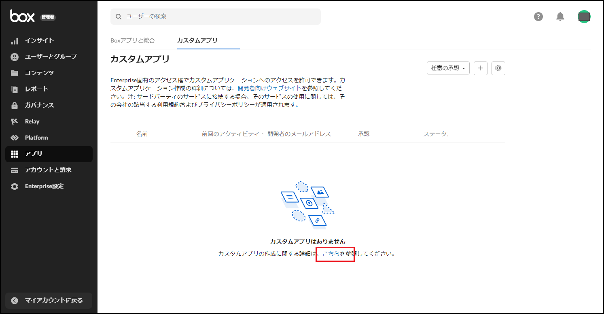This screenshot has height=314, width=604.
Task: Click the ユーザーとグループ person icon
Action: click(15, 57)
